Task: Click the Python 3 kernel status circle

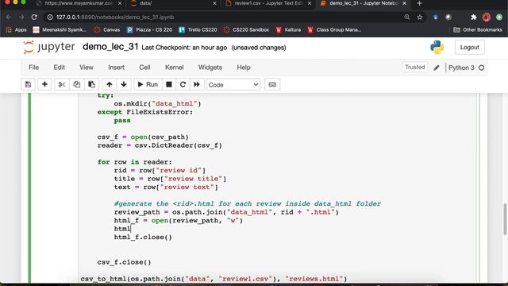Action: pos(482,68)
